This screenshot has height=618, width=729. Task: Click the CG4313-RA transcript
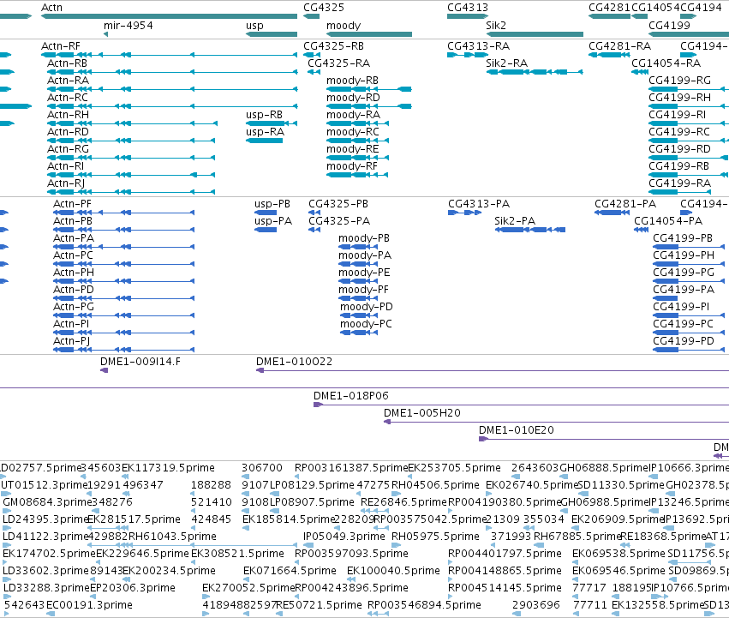[x=468, y=55]
